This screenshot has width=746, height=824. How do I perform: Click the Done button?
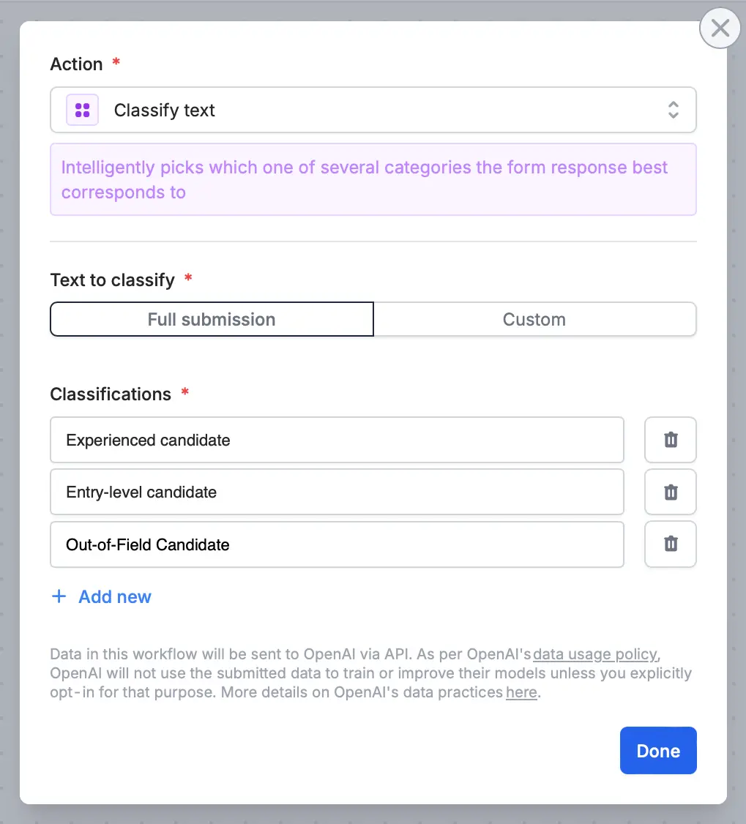pyautogui.click(x=657, y=750)
